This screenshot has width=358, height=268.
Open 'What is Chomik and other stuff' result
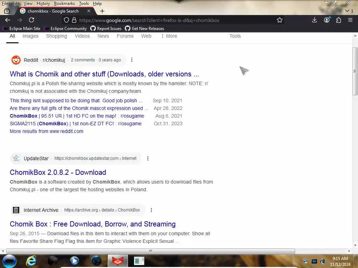point(104,74)
